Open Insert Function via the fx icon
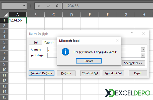This screenshot has height=100, width=153. tap(57, 6)
